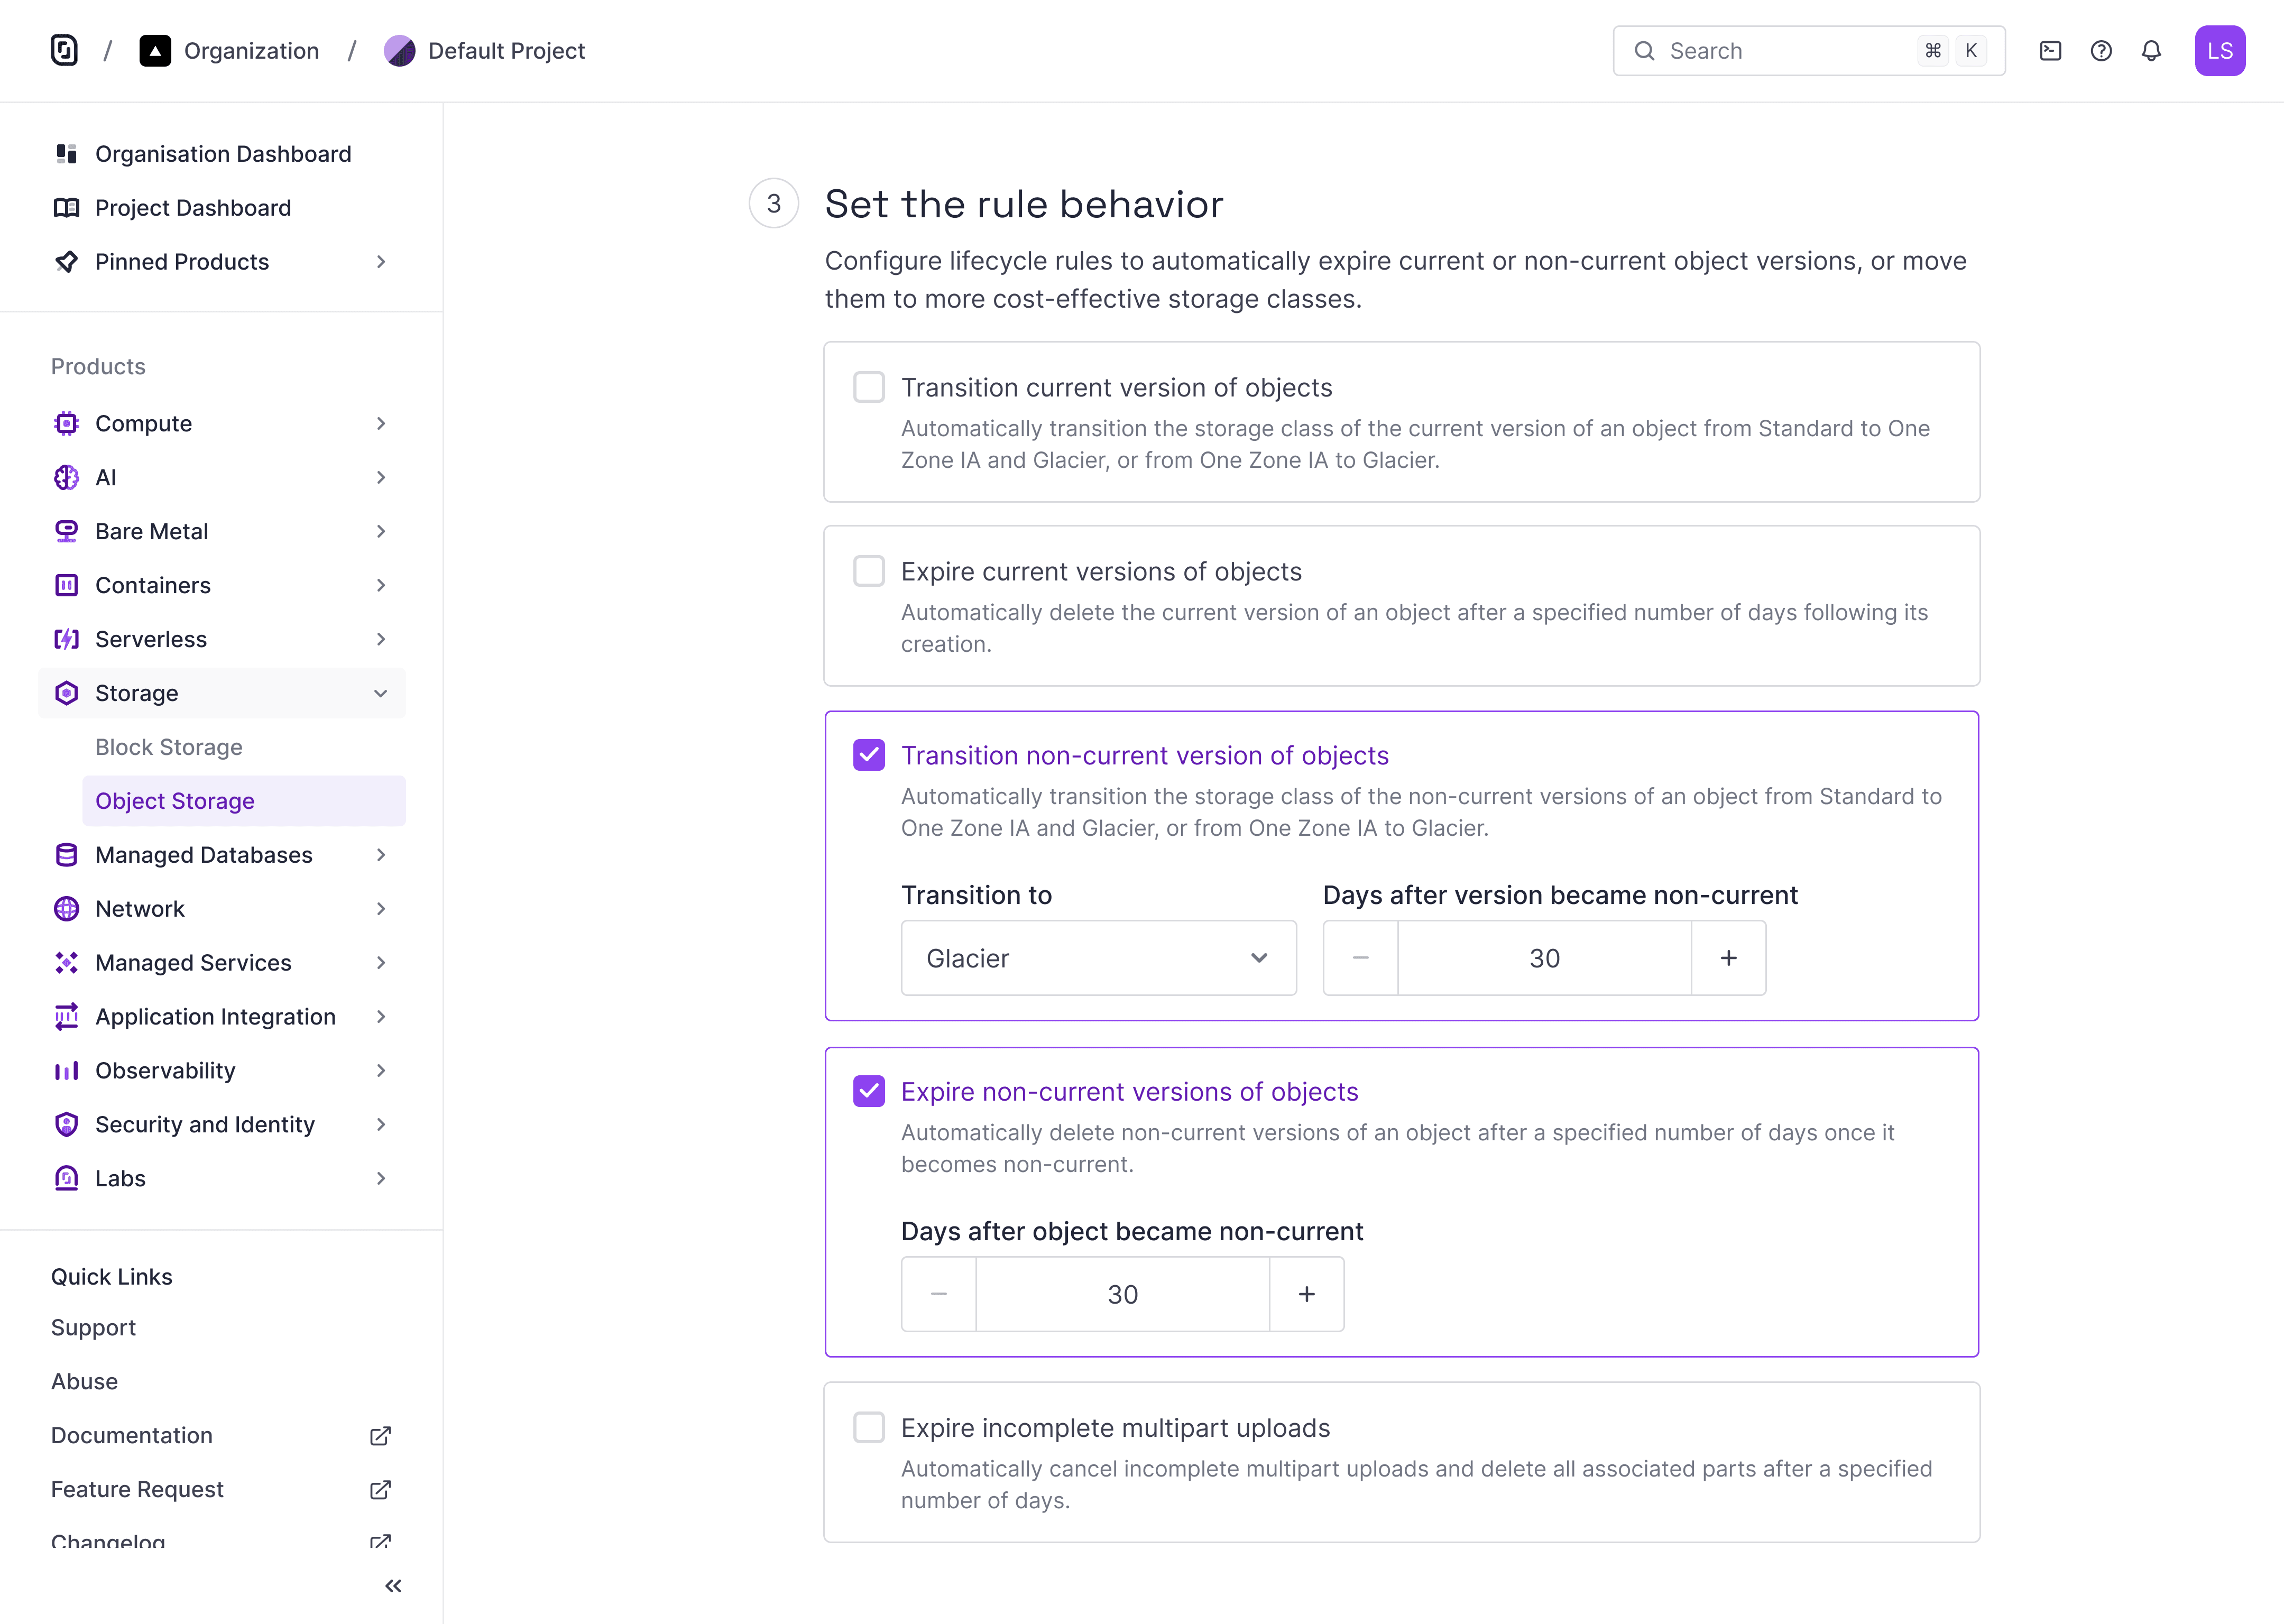Open the Transition to Glacier dropdown
The image size is (2284, 1624).
point(1098,958)
